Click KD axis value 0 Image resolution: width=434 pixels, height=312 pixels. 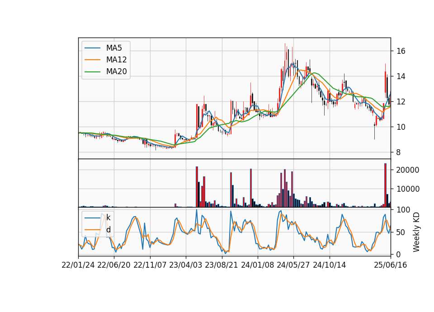[399, 255]
